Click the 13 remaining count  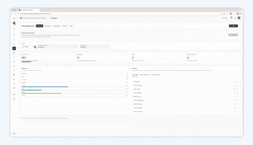pos(78,58)
